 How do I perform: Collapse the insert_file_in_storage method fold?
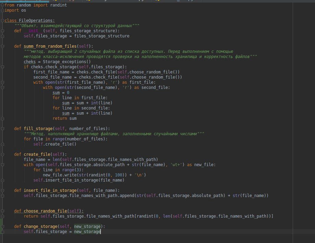point(2,190)
